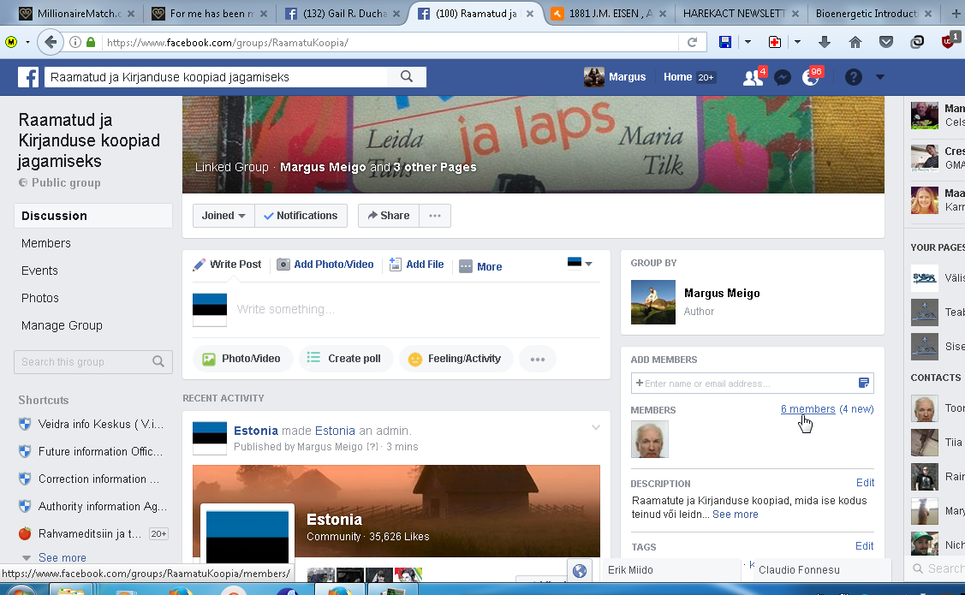The image size is (965, 595).
Task: Click the Photo/Video button in composer
Action: [x=242, y=359]
